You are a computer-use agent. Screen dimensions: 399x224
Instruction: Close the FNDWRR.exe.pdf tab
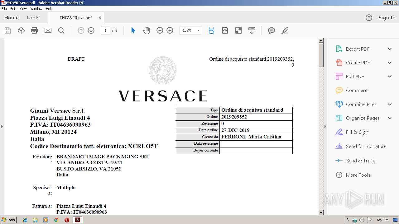pos(100,18)
